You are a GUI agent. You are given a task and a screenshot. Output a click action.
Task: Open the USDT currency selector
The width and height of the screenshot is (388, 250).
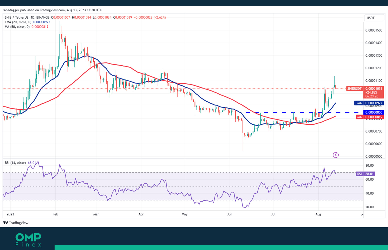(374, 18)
